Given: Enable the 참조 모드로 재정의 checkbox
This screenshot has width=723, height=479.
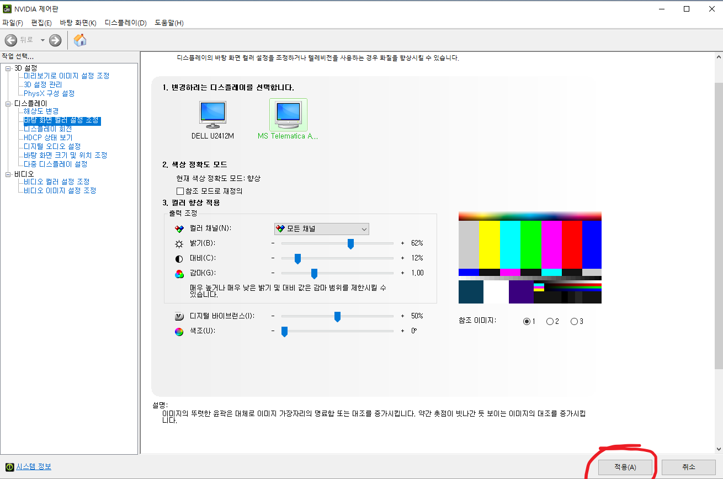Looking at the screenshot, I should point(180,191).
